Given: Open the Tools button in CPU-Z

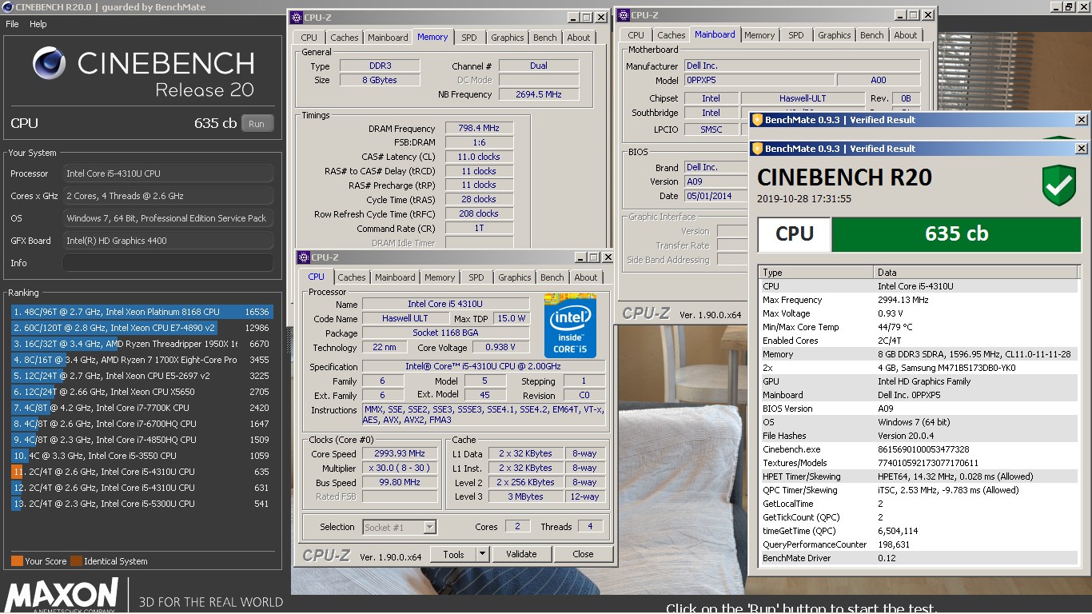Looking at the screenshot, I should click(x=453, y=554).
